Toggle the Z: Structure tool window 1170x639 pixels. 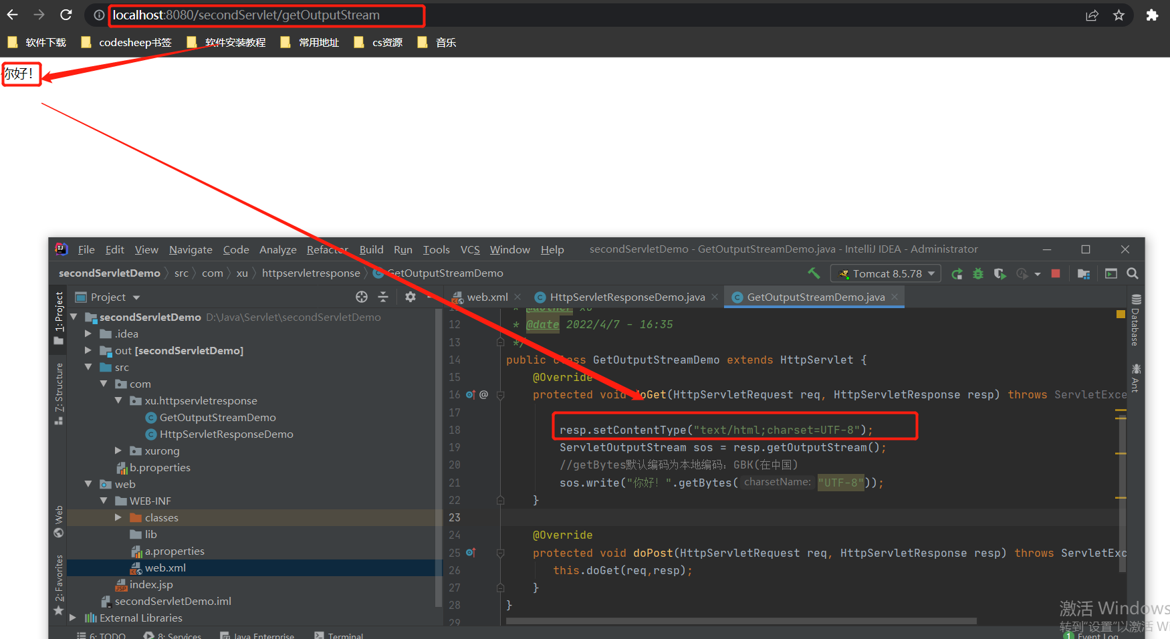click(x=59, y=394)
